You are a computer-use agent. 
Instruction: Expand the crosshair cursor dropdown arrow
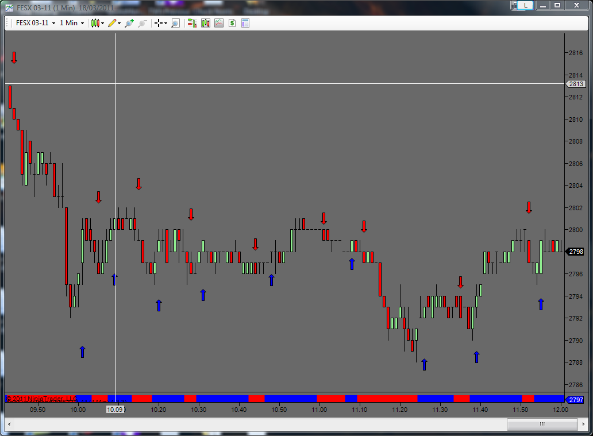(165, 24)
